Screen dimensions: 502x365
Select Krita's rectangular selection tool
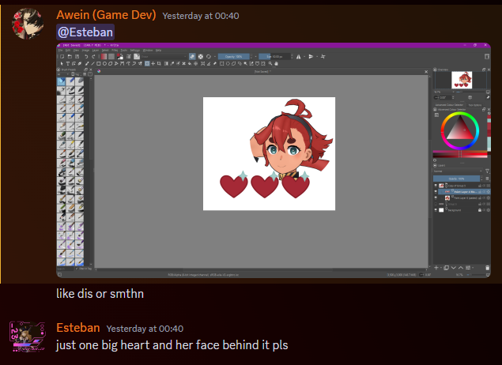pos(221,64)
